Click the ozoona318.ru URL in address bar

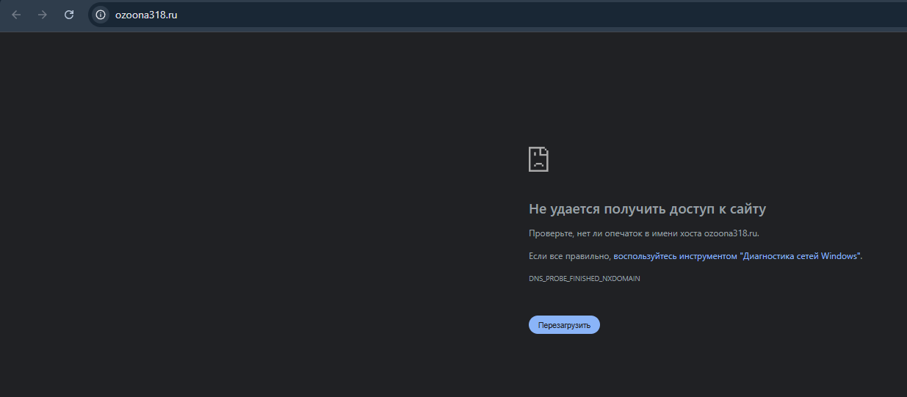[146, 15]
